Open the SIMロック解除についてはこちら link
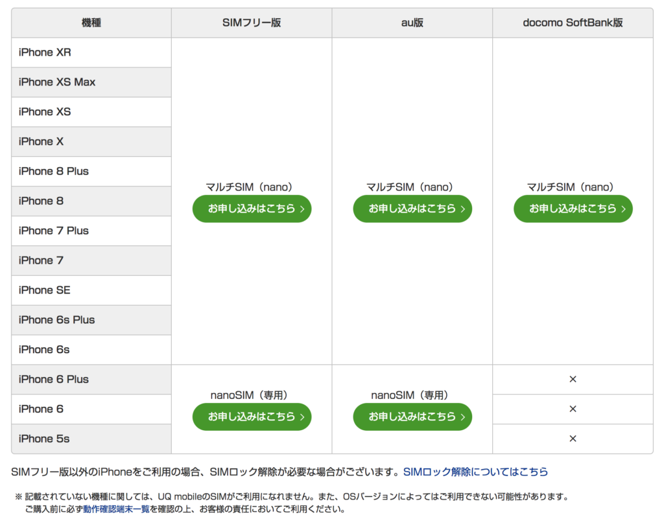This screenshot has width=664, height=515. tap(475, 472)
